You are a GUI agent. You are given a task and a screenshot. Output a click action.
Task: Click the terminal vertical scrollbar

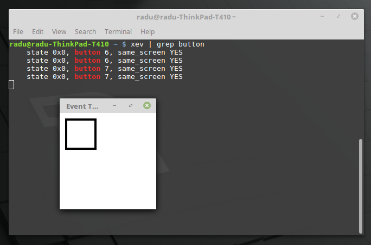tap(361, 186)
